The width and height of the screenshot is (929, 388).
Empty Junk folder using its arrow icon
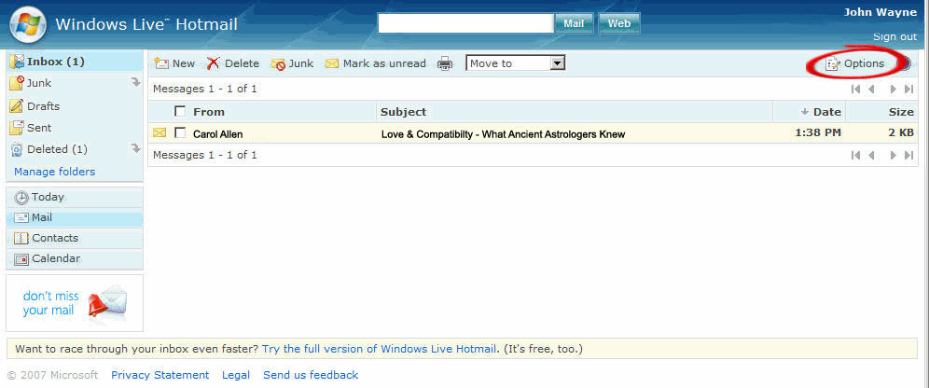pyautogui.click(x=135, y=82)
